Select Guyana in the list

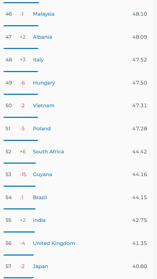click(x=42, y=174)
